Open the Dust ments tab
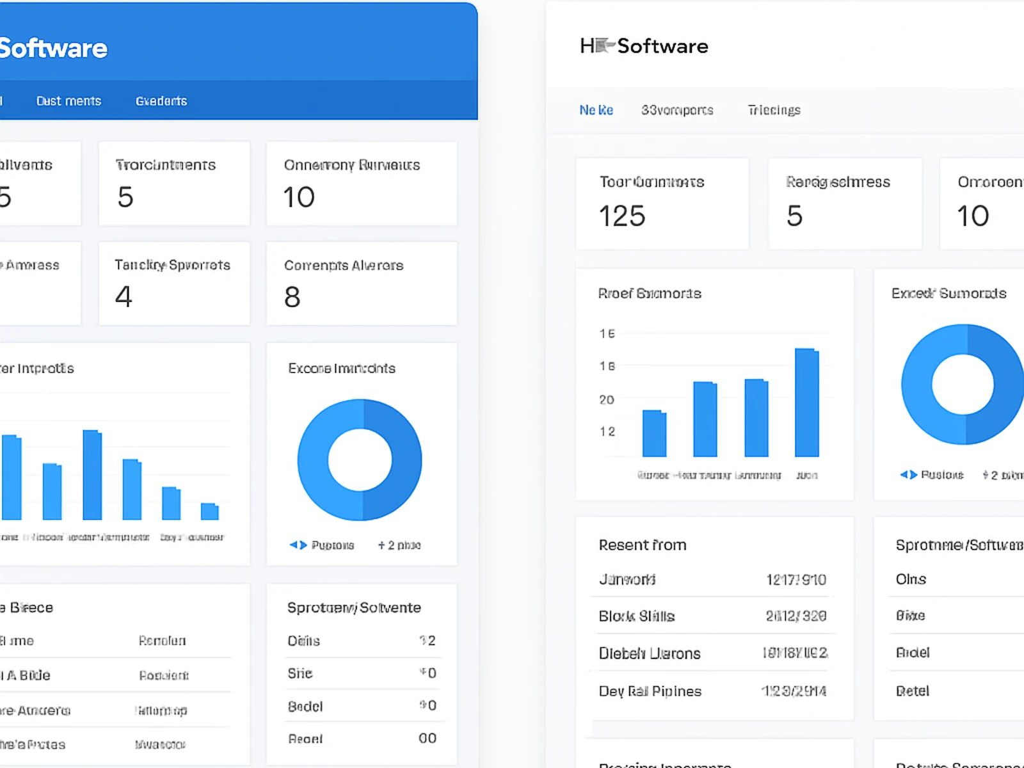This screenshot has height=768, width=1024. pyautogui.click(x=68, y=101)
